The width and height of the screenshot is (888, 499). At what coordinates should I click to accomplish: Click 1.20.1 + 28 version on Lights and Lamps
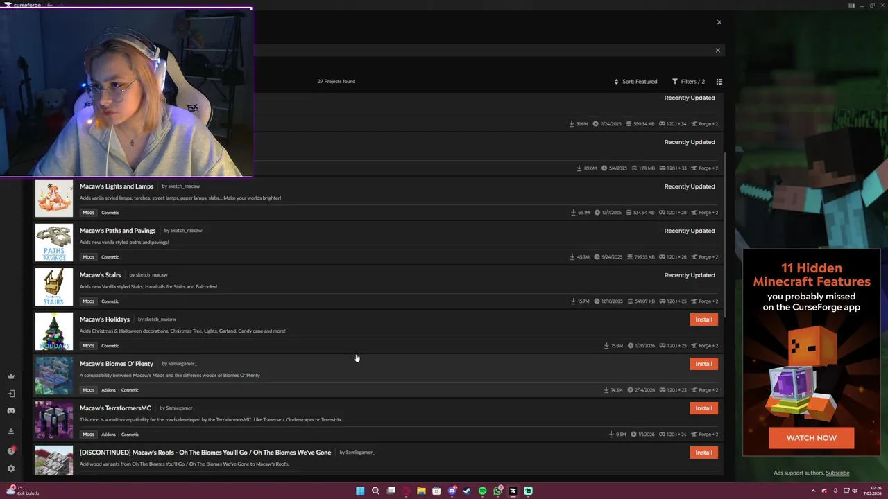tap(673, 213)
